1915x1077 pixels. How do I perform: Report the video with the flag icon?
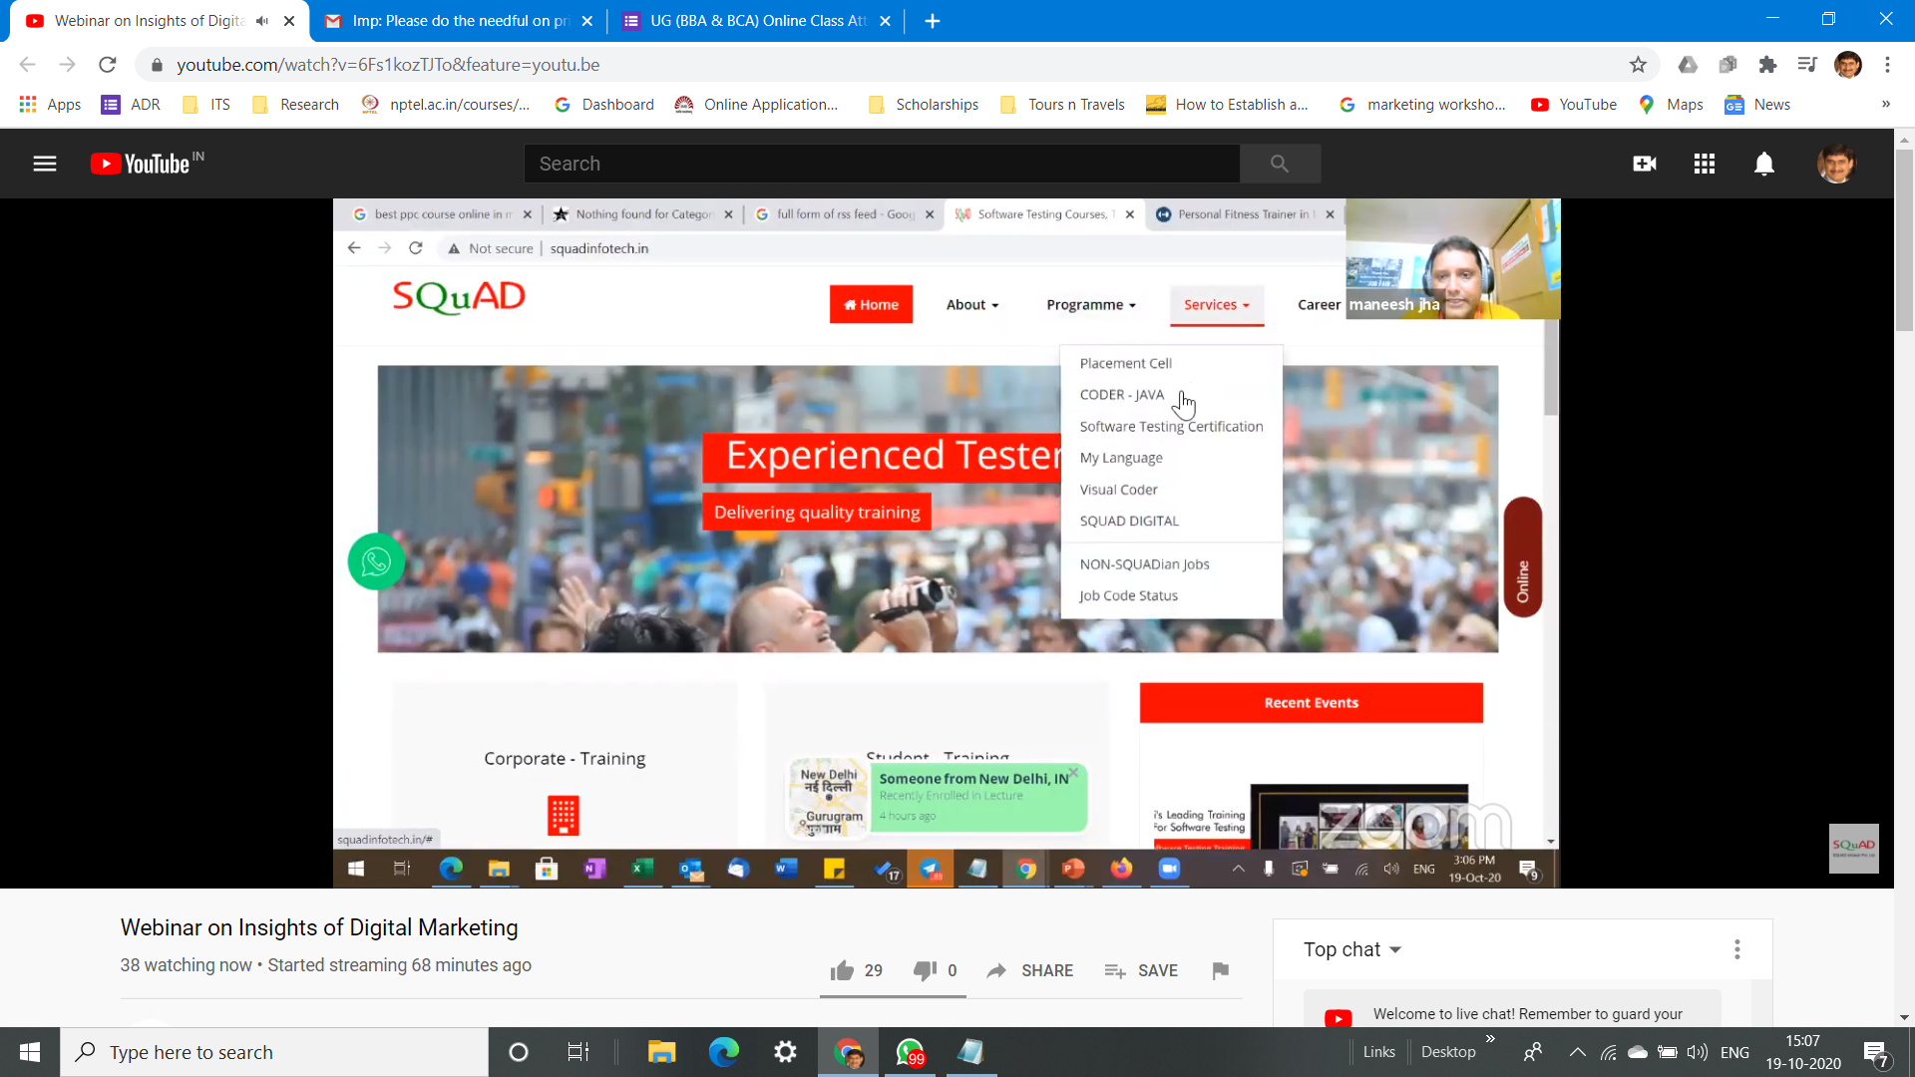pos(1220,970)
